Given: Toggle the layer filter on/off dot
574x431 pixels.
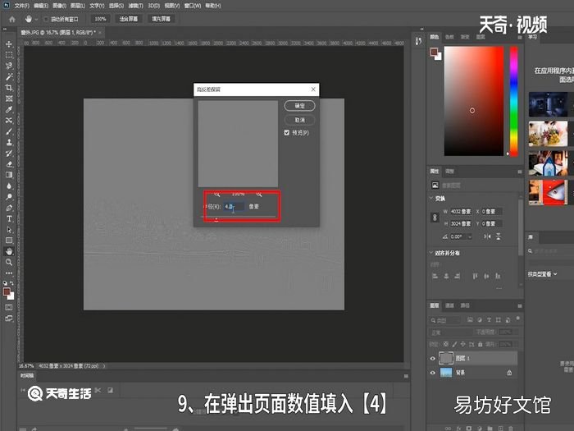Looking at the screenshot, I should click(x=517, y=319).
